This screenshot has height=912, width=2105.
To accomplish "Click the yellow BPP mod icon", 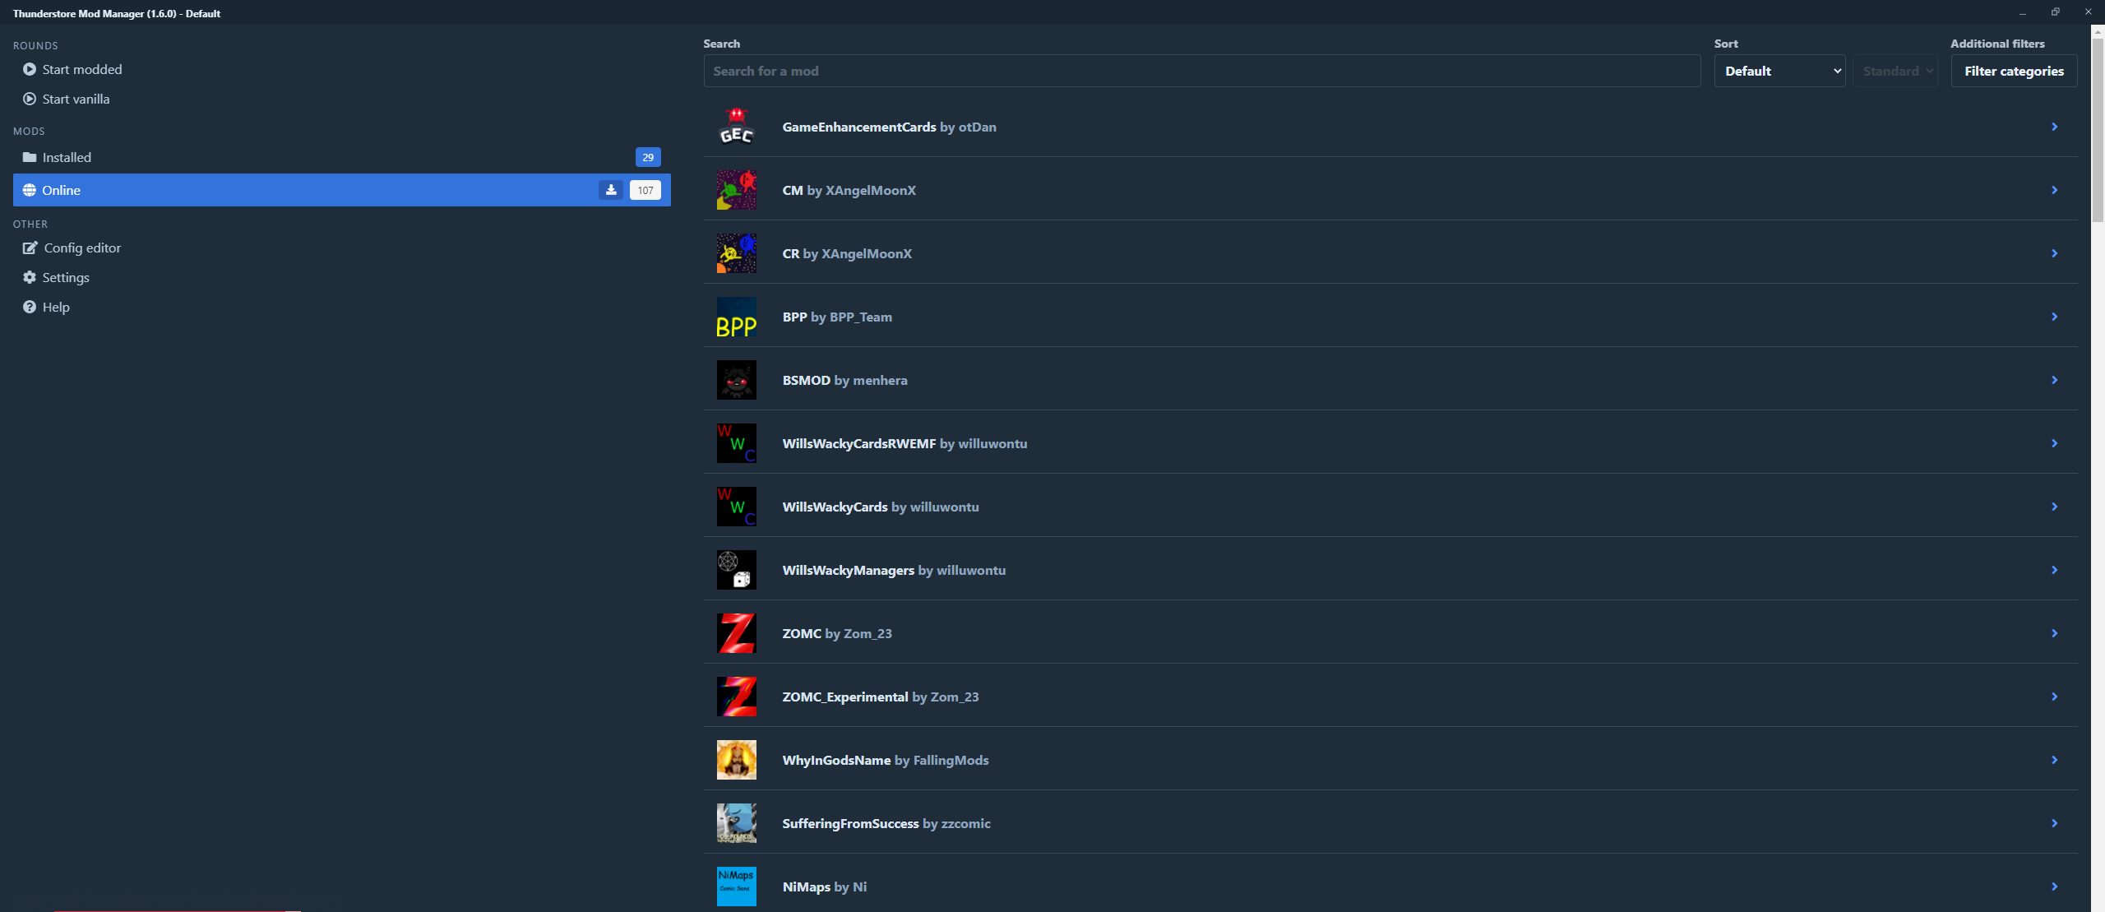I will [736, 317].
